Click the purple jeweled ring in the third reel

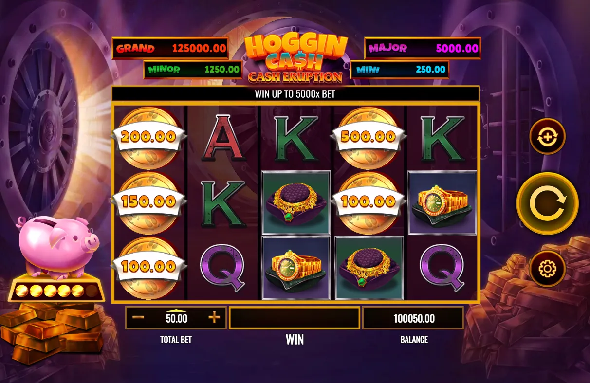(x=296, y=203)
